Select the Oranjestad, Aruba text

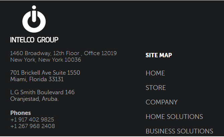coord(34,99)
